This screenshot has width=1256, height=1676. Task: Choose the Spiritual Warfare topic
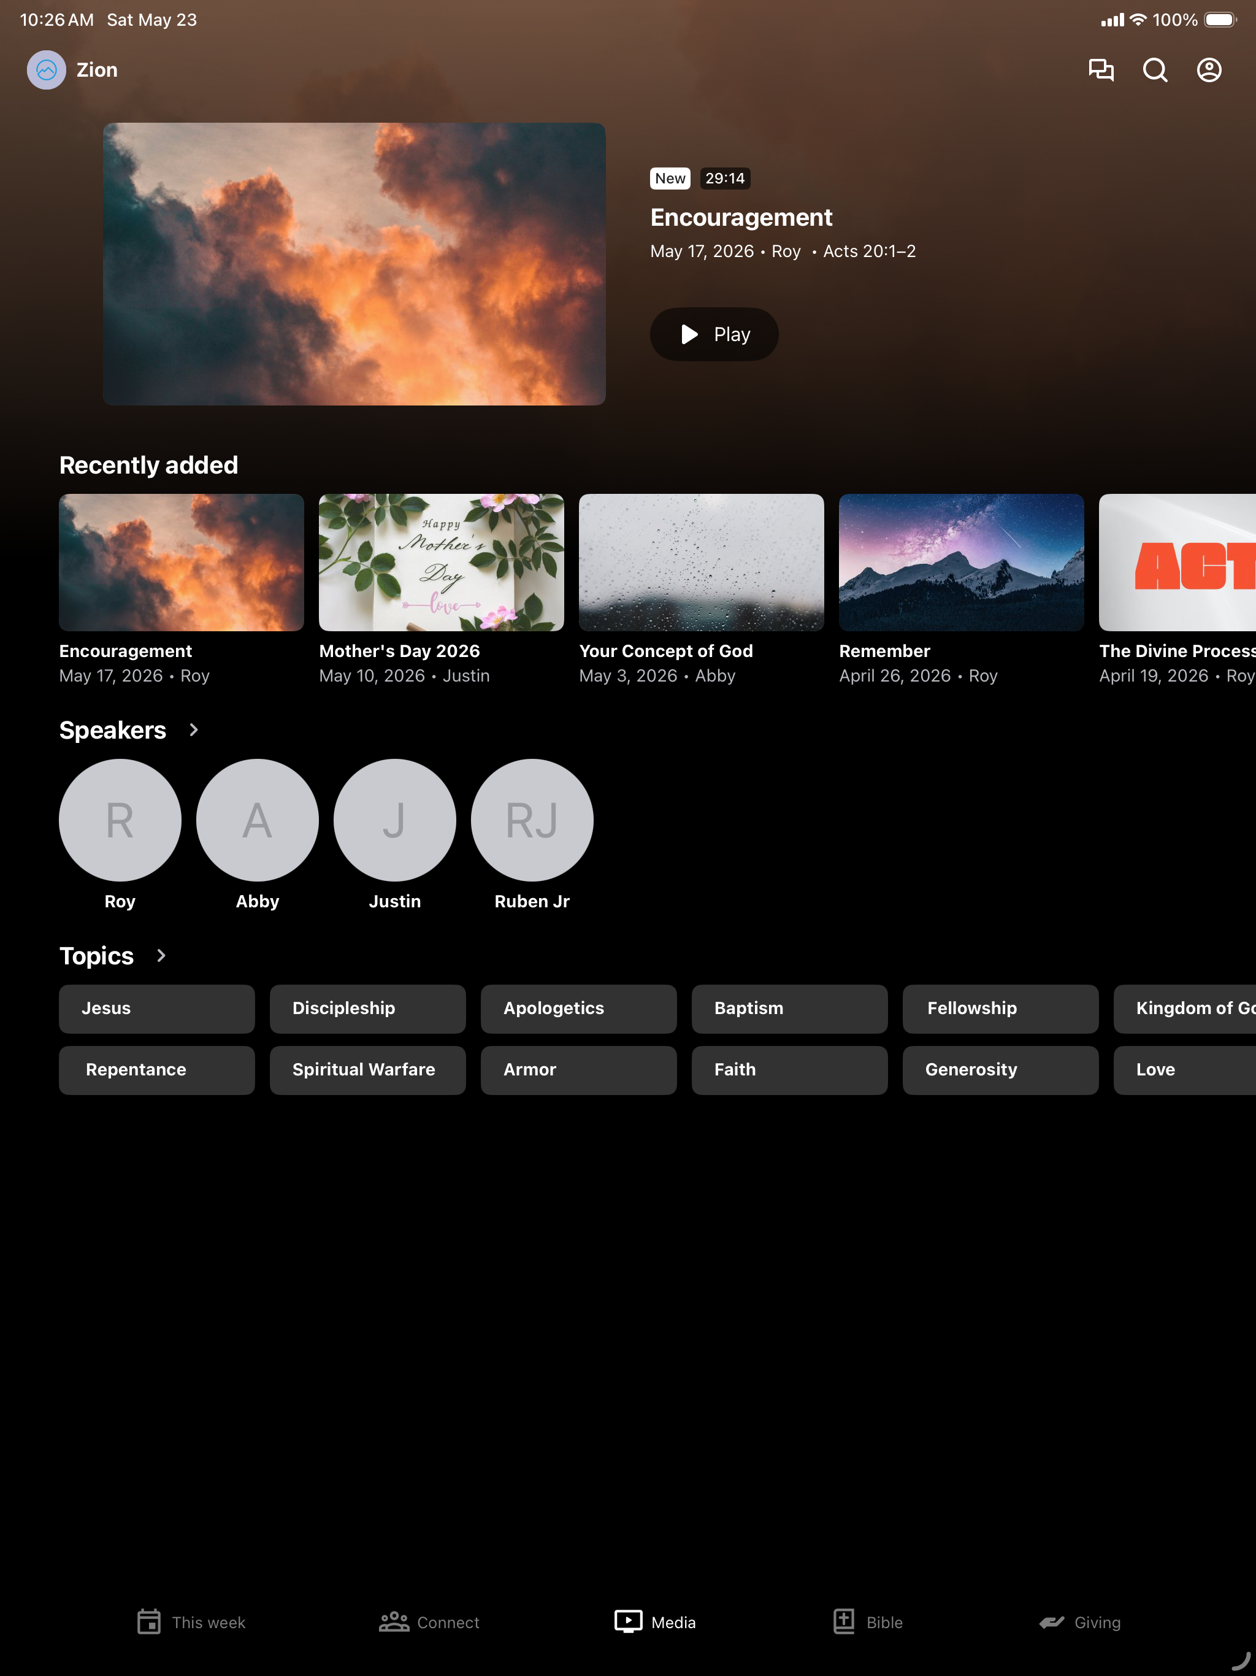[367, 1070]
